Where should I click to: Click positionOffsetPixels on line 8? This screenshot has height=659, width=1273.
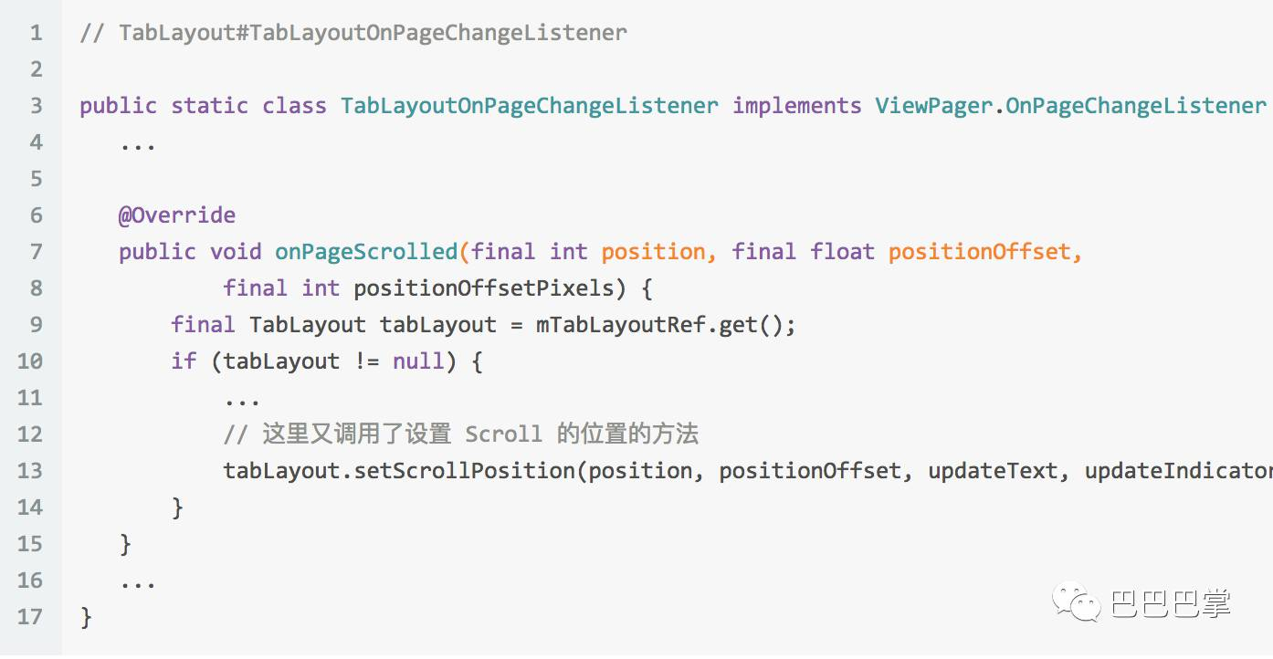[483, 288]
